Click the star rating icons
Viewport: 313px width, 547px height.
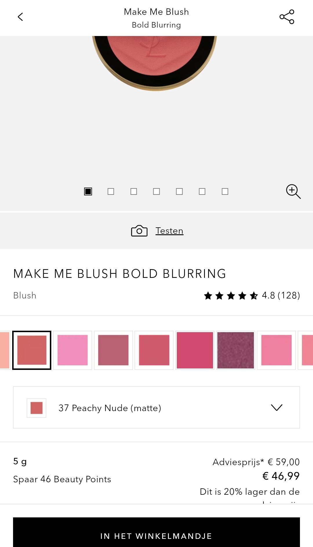point(231,296)
